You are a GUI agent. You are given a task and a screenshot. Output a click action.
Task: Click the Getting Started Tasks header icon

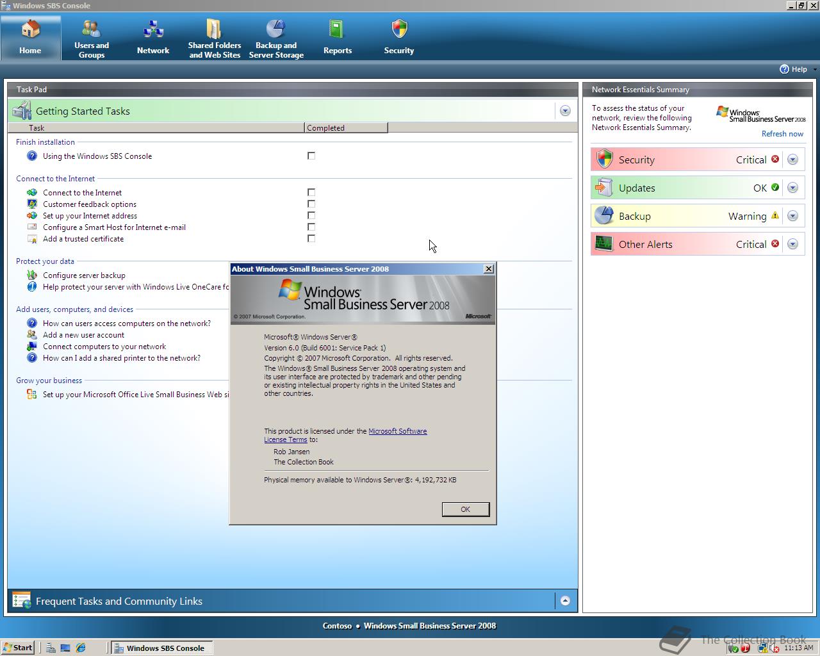point(22,110)
